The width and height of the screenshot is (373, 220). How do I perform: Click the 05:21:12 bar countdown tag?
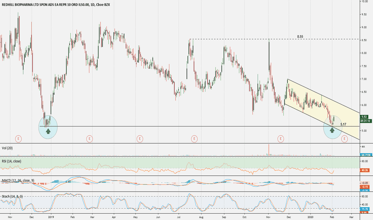(x=366, y=121)
